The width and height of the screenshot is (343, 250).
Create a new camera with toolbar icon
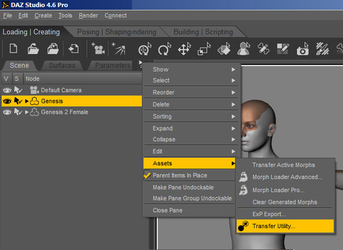98,48
